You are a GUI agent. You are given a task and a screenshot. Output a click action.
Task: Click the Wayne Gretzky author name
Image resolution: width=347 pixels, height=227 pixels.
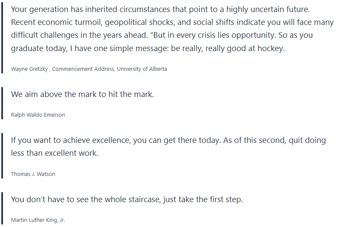tap(30, 69)
